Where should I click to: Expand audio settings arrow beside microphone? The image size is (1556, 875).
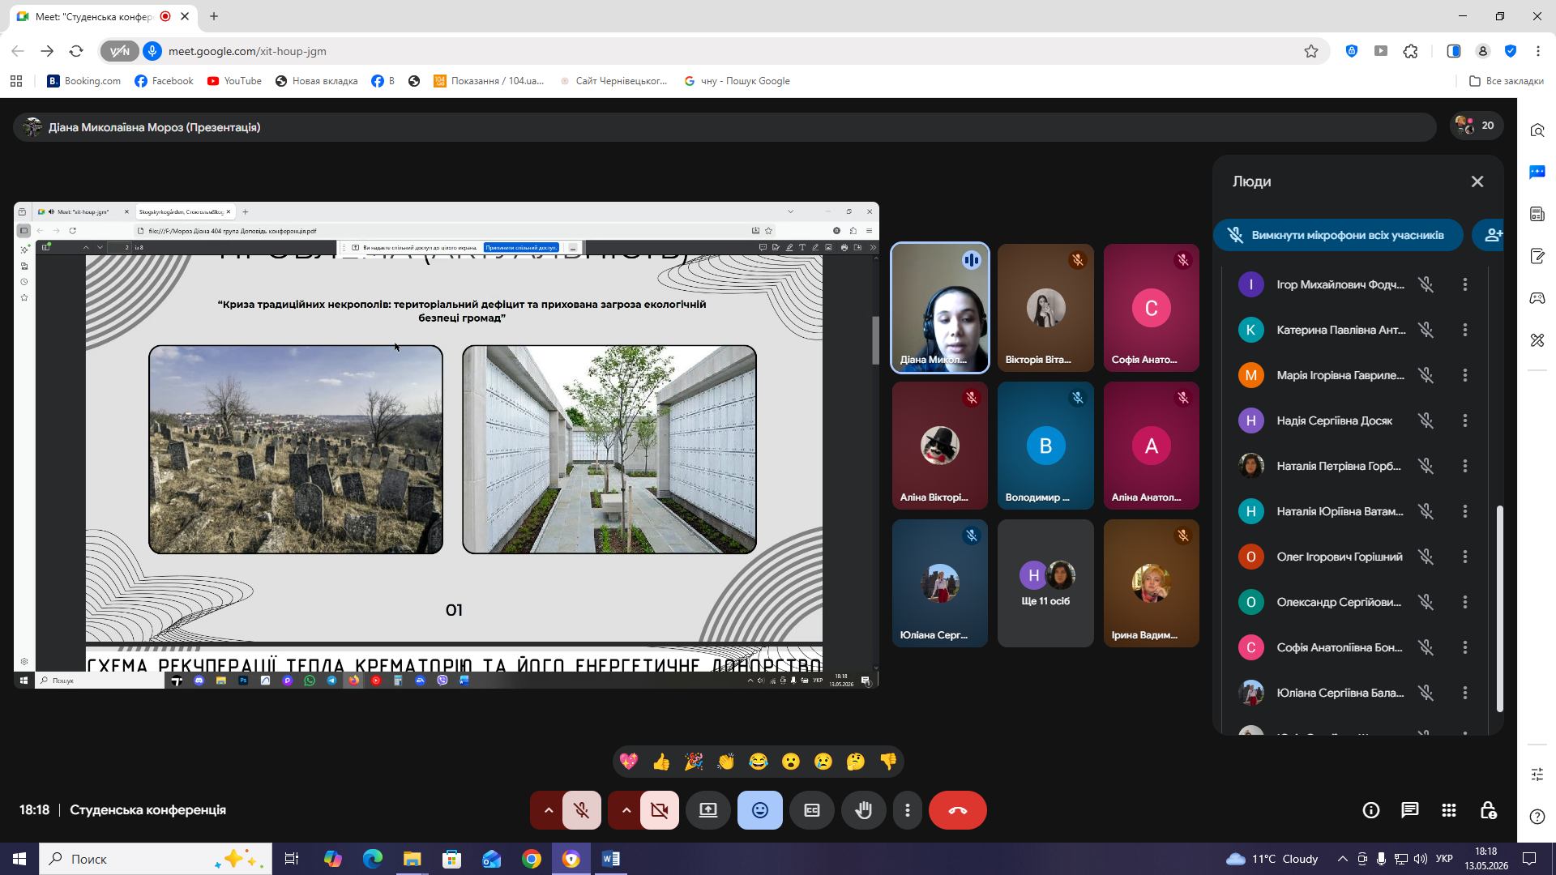tap(548, 810)
